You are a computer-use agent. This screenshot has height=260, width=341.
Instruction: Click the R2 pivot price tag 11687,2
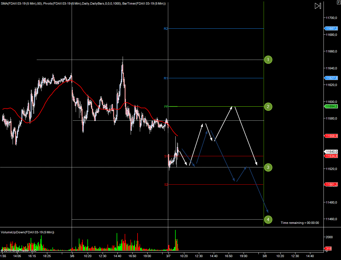(x=332, y=28)
